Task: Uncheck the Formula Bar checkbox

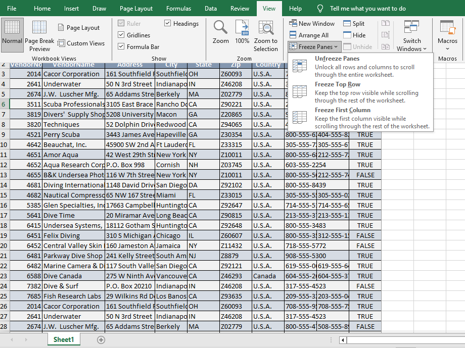Action: pyautogui.click(x=121, y=46)
